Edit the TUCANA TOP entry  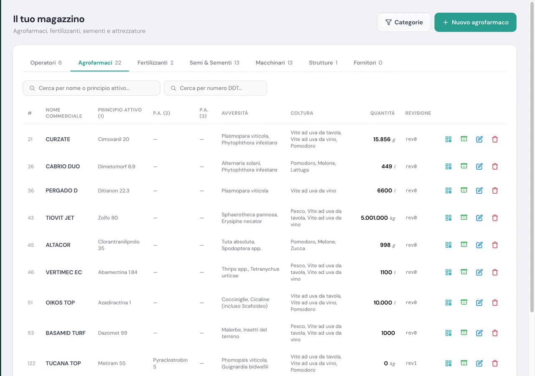479,363
